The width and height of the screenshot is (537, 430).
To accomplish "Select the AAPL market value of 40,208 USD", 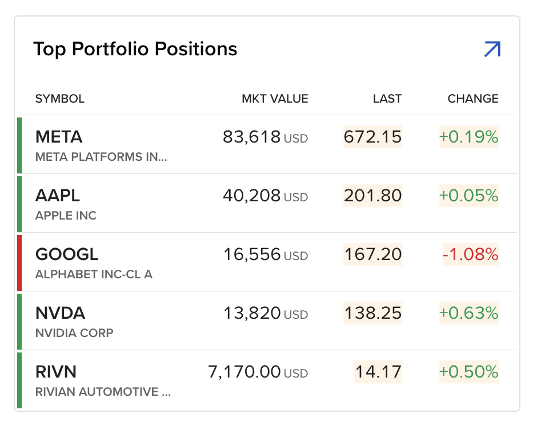I will (264, 196).
